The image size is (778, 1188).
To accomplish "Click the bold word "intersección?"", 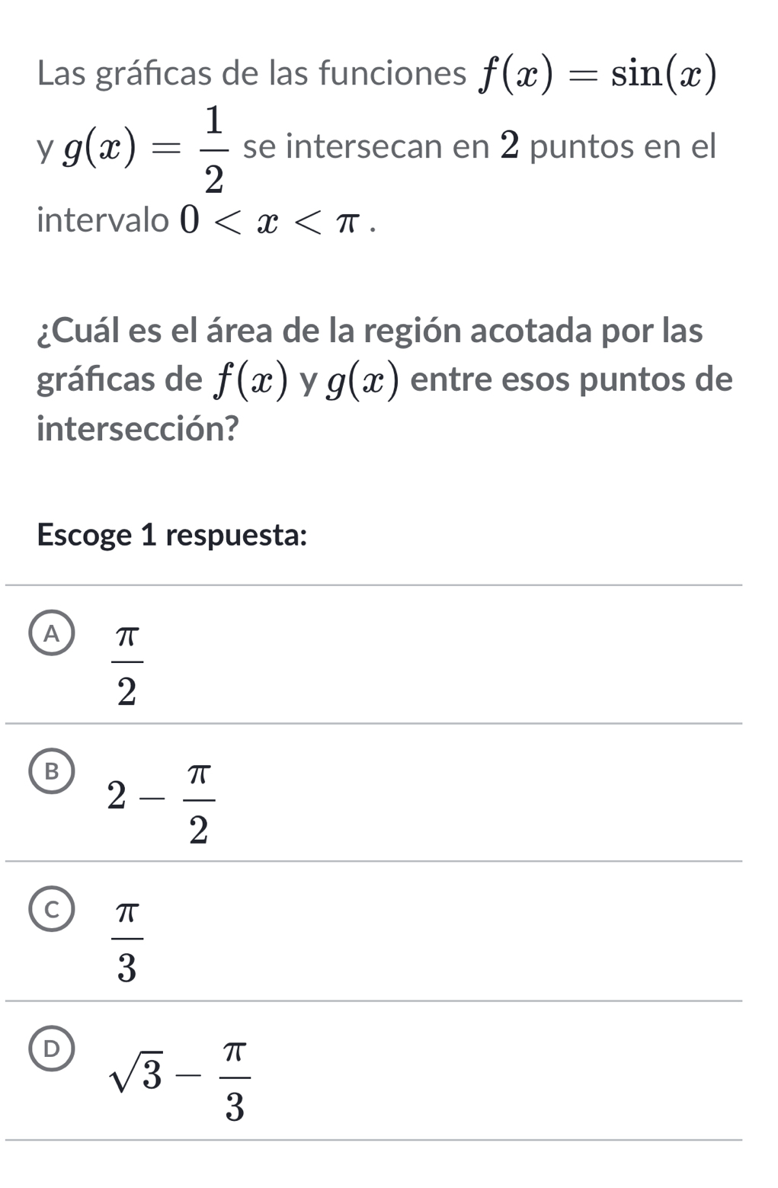I will 138,430.
